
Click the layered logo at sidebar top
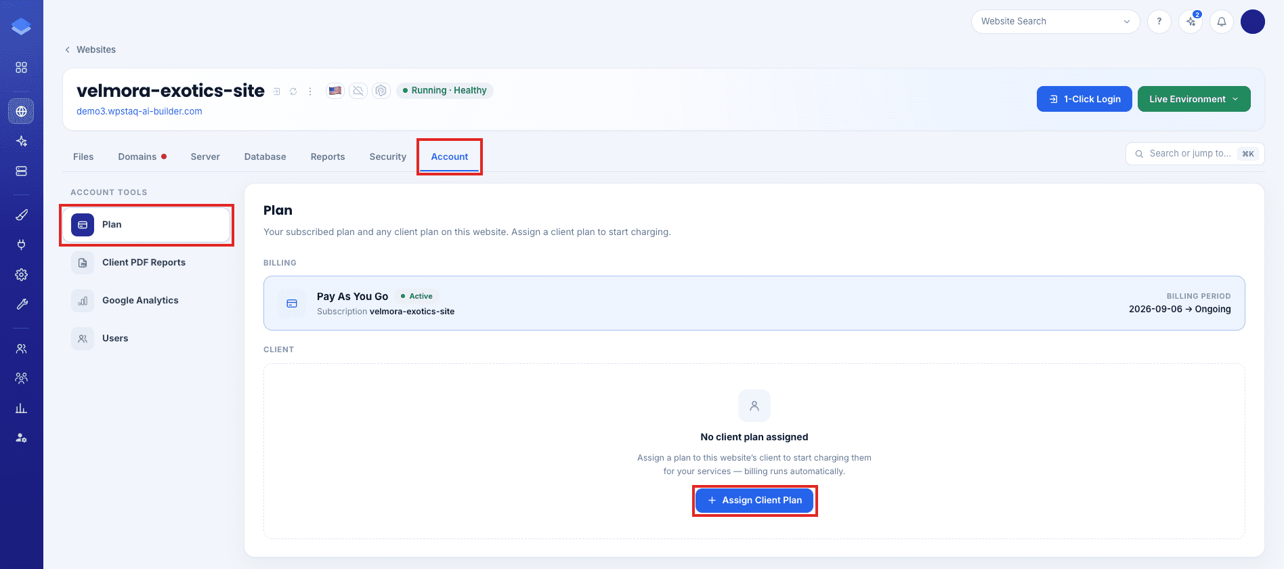[x=21, y=26]
